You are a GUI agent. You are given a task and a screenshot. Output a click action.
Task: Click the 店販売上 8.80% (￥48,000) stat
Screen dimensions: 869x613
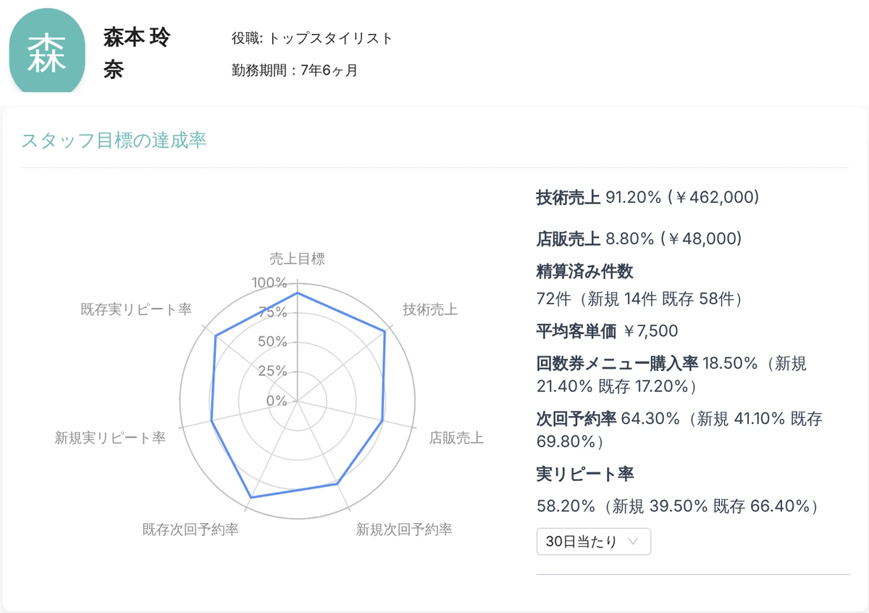(x=639, y=238)
